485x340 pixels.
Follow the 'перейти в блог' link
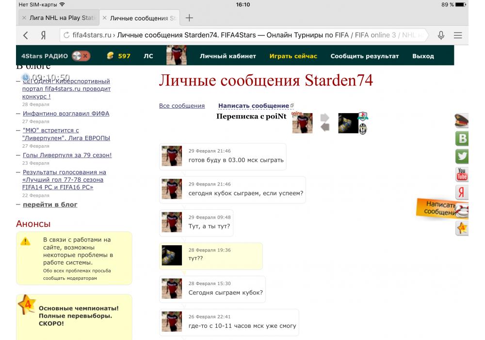coord(50,204)
